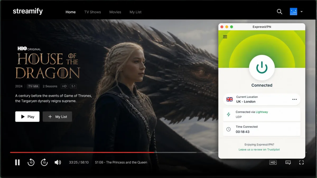The height and width of the screenshot is (178, 317).
Task: Click the lightning bolt protocol icon
Action: coord(229,114)
